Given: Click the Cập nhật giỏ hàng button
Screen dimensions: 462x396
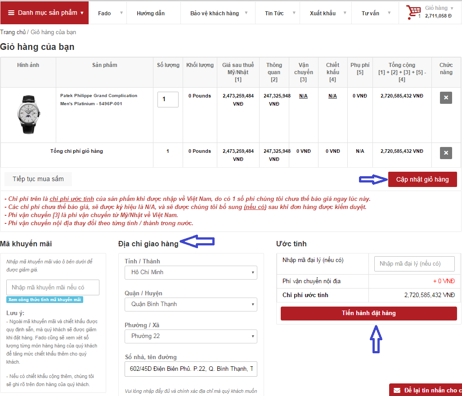Looking at the screenshot, I should [x=422, y=179].
